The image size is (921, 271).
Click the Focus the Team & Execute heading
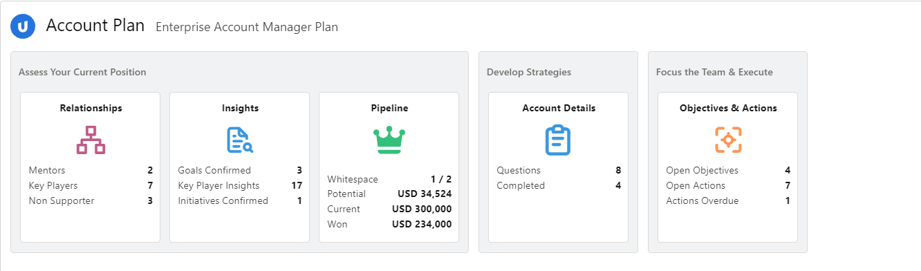point(714,72)
